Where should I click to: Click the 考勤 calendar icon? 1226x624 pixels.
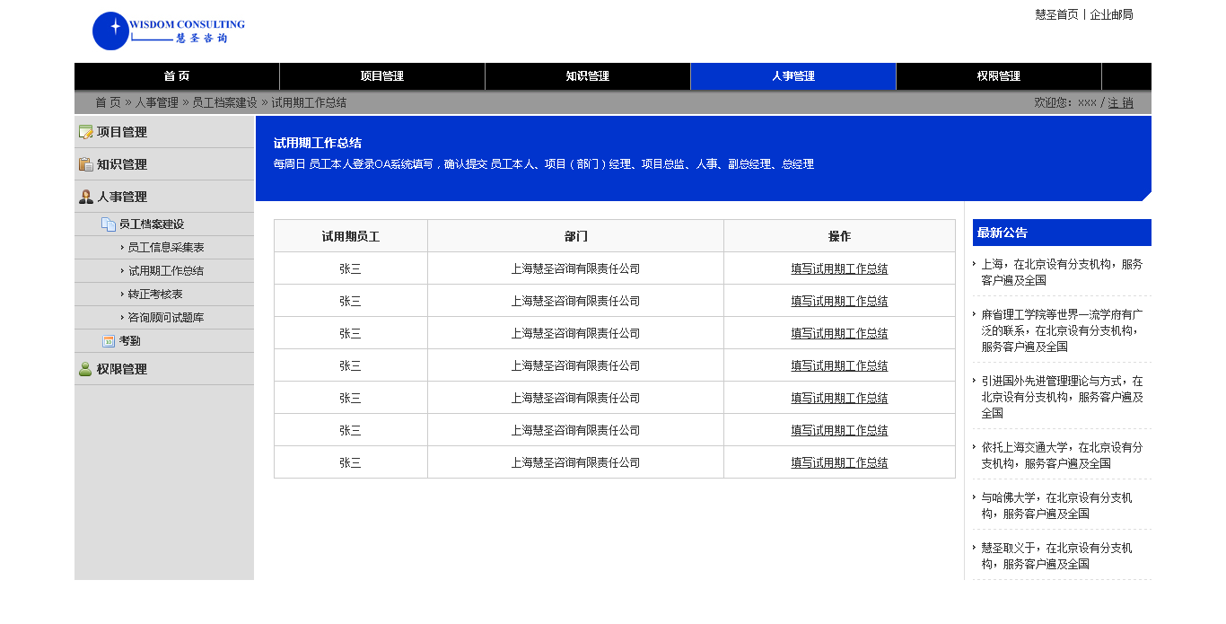click(x=109, y=341)
